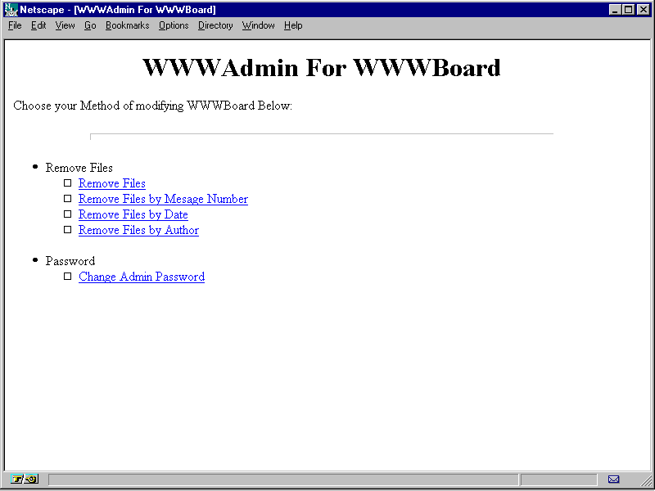655x491 pixels.
Task: Show the Directory menu
Action: pos(215,25)
